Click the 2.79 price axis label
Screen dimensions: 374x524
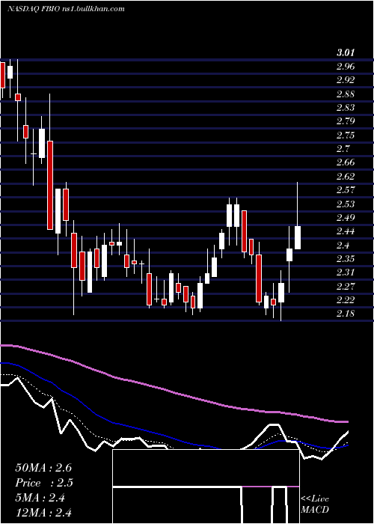(346, 121)
